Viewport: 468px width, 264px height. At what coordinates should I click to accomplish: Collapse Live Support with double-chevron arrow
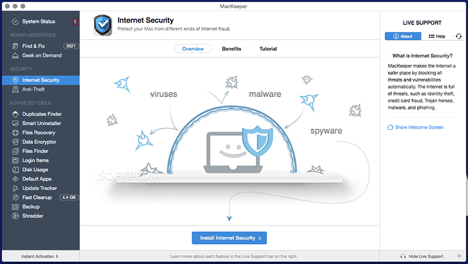pos(459,256)
